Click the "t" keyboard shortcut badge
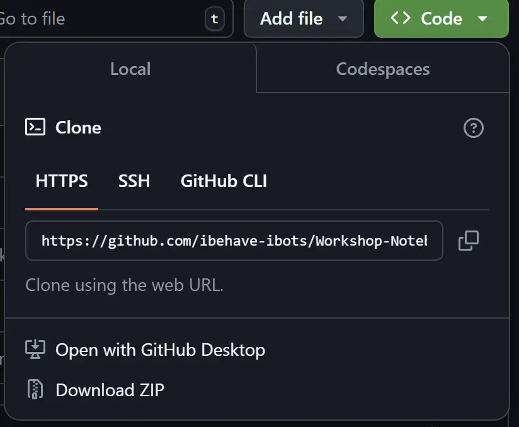 coord(214,19)
